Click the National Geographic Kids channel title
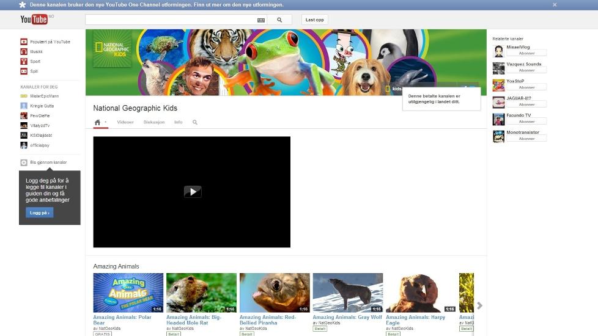Image resolution: width=598 pixels, height=336 pixels. (x=135, y=108)
